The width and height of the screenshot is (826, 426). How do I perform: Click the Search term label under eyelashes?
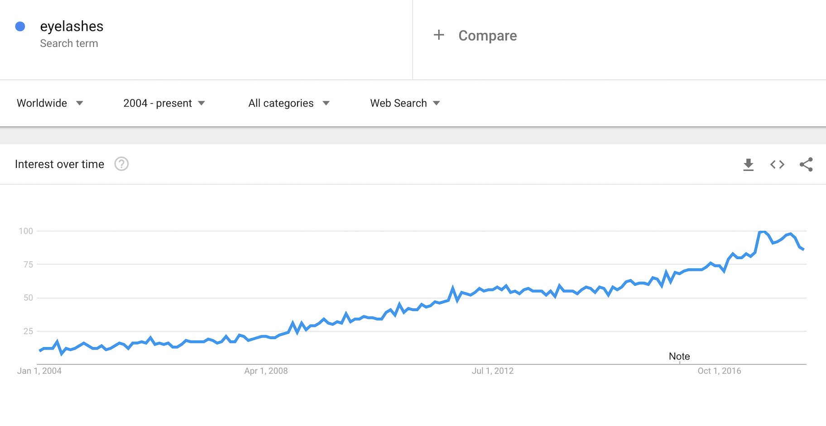point(69,43)
